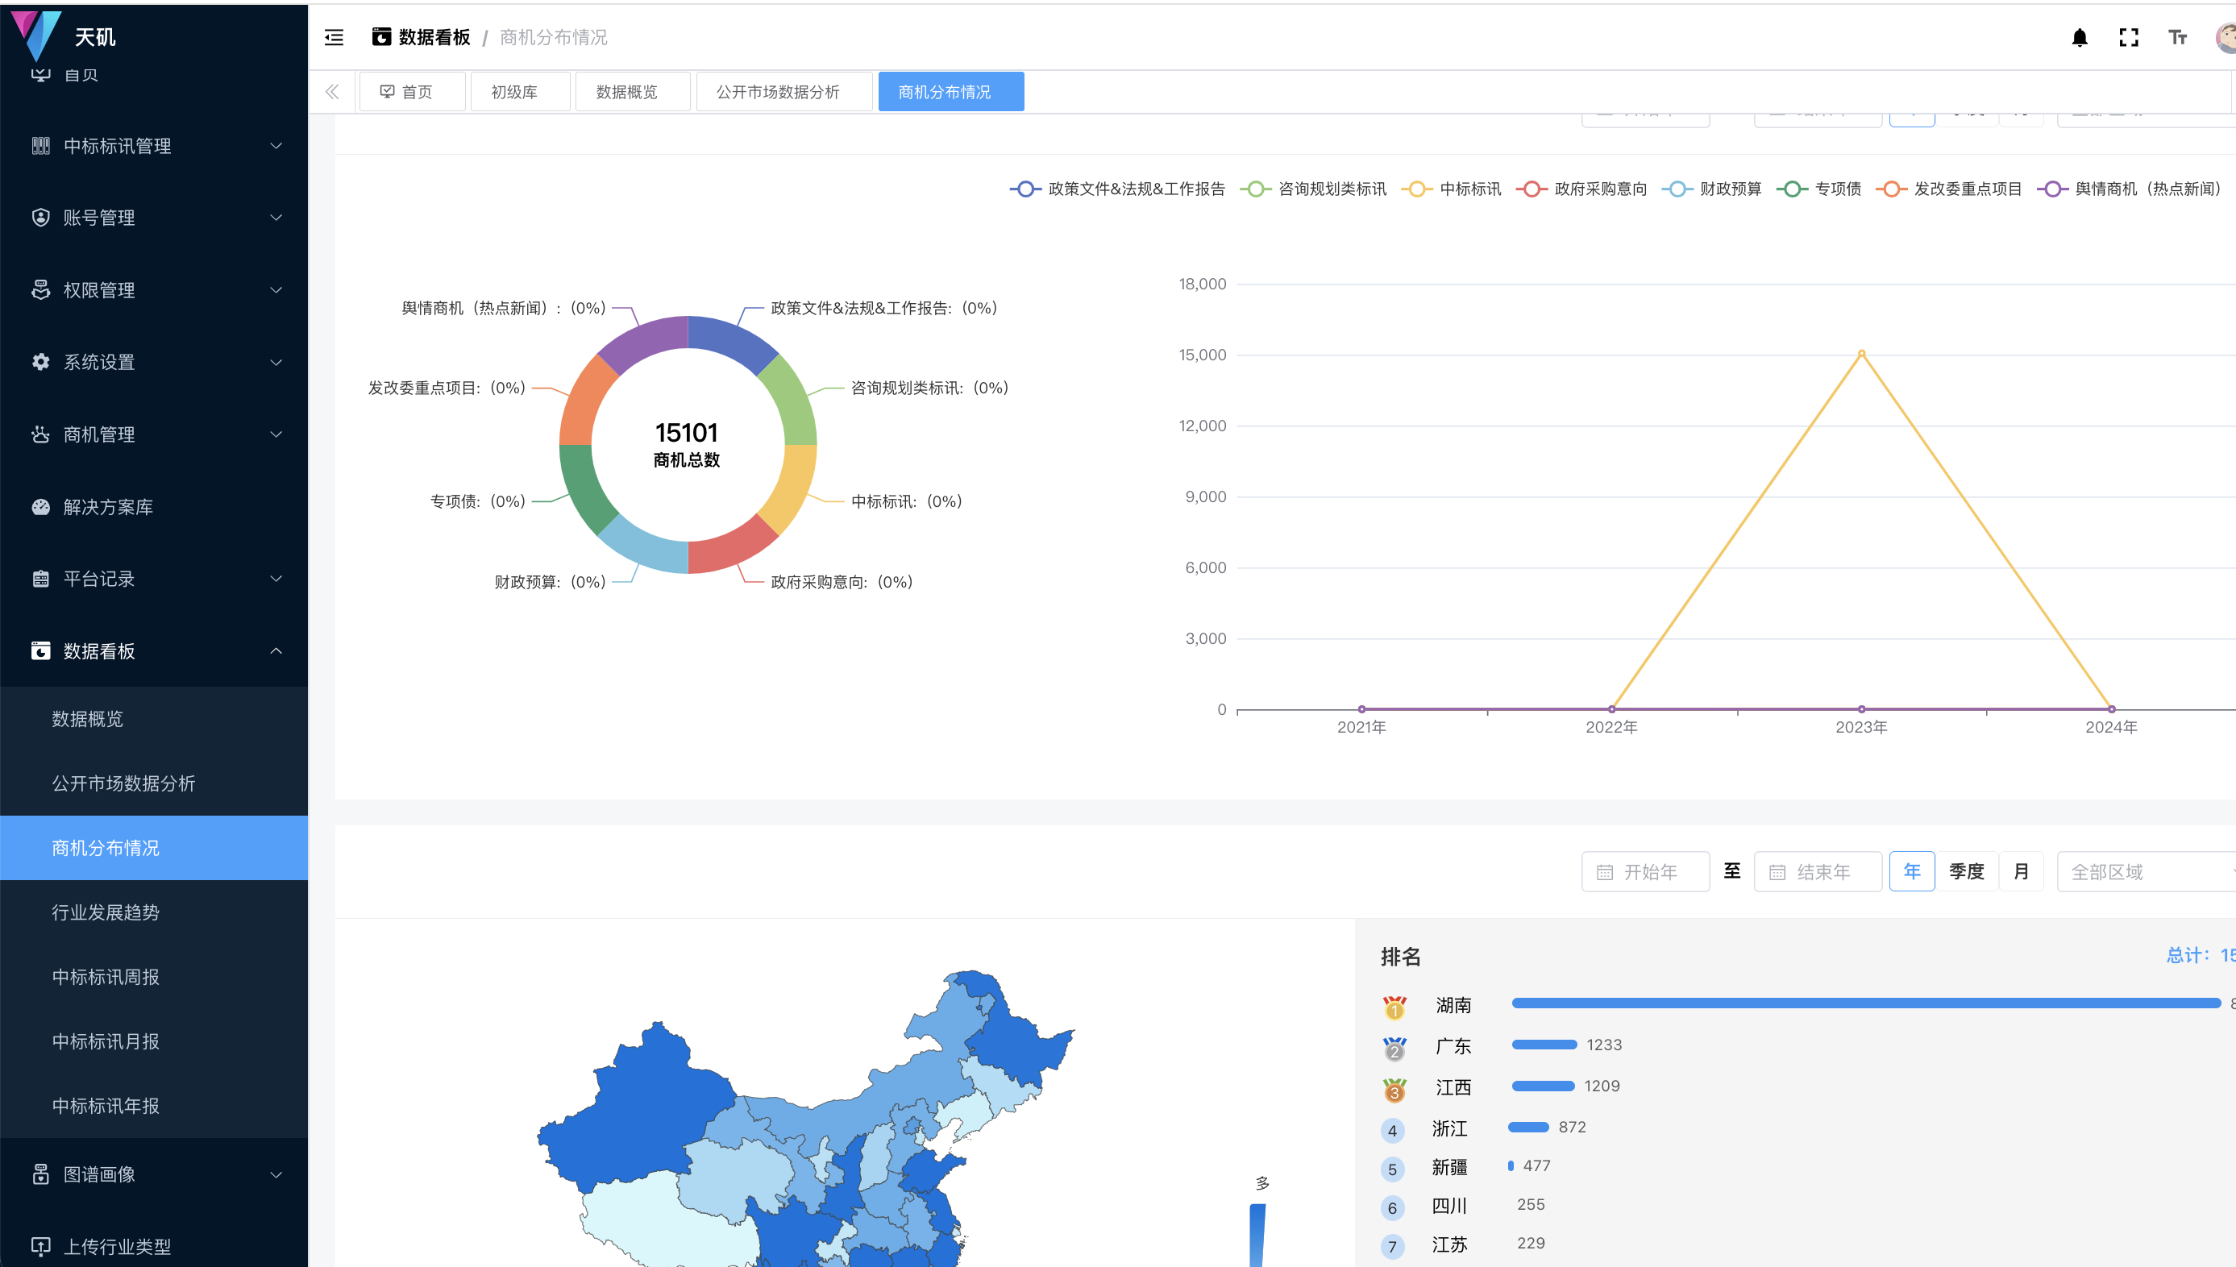
Task: Toggle fullscreen mode icon
Action: pyautogui.click(x=2128, y=37)
